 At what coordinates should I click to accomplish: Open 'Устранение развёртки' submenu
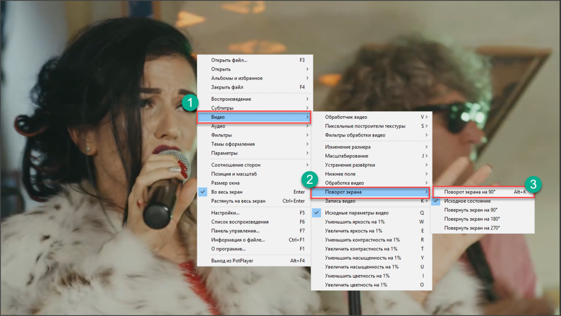tap(371, 165)
